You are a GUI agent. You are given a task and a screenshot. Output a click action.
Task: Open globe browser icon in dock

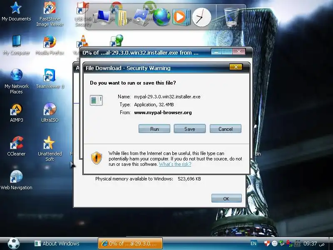point(162,17)
